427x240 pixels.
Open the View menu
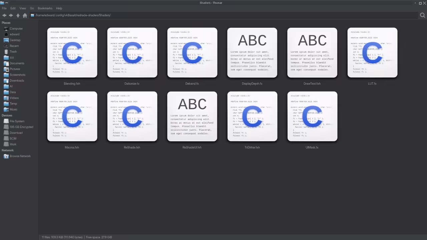tap(23, 8)
